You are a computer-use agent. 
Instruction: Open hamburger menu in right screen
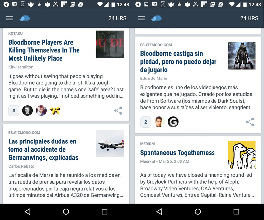click(142, 18)
